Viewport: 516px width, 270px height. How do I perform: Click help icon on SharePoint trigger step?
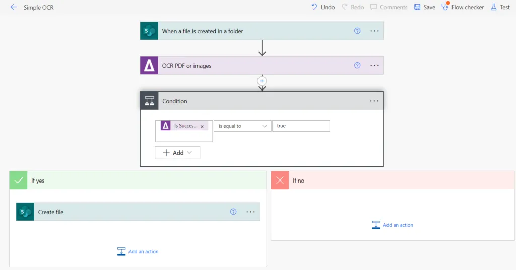[357, 31]
